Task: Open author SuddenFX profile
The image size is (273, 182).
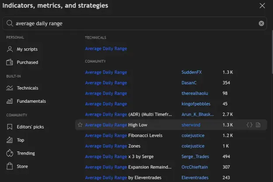Action: 191,72
